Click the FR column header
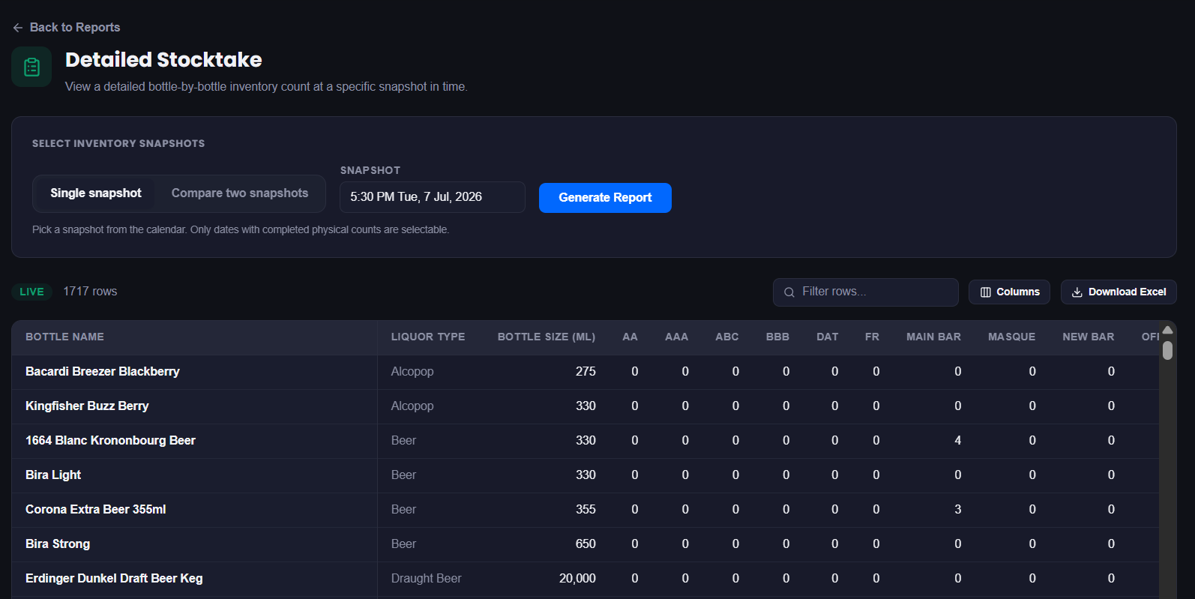Screen dimensions: 1195x599 click(x=872, y=337)
